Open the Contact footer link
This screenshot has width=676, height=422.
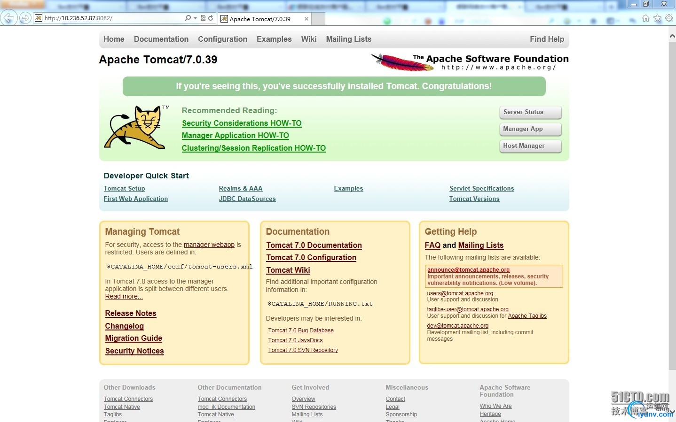(395, 399)
